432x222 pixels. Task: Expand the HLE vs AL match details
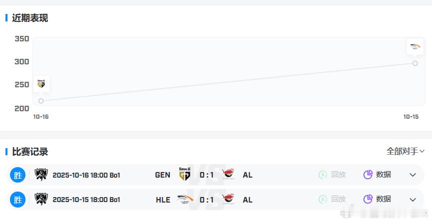point(413,200)
